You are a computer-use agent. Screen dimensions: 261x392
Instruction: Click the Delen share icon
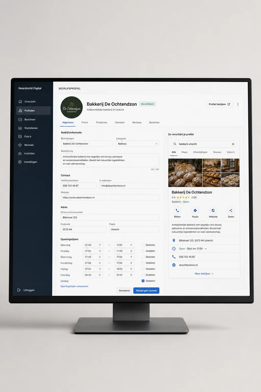[x=231, y=210]
